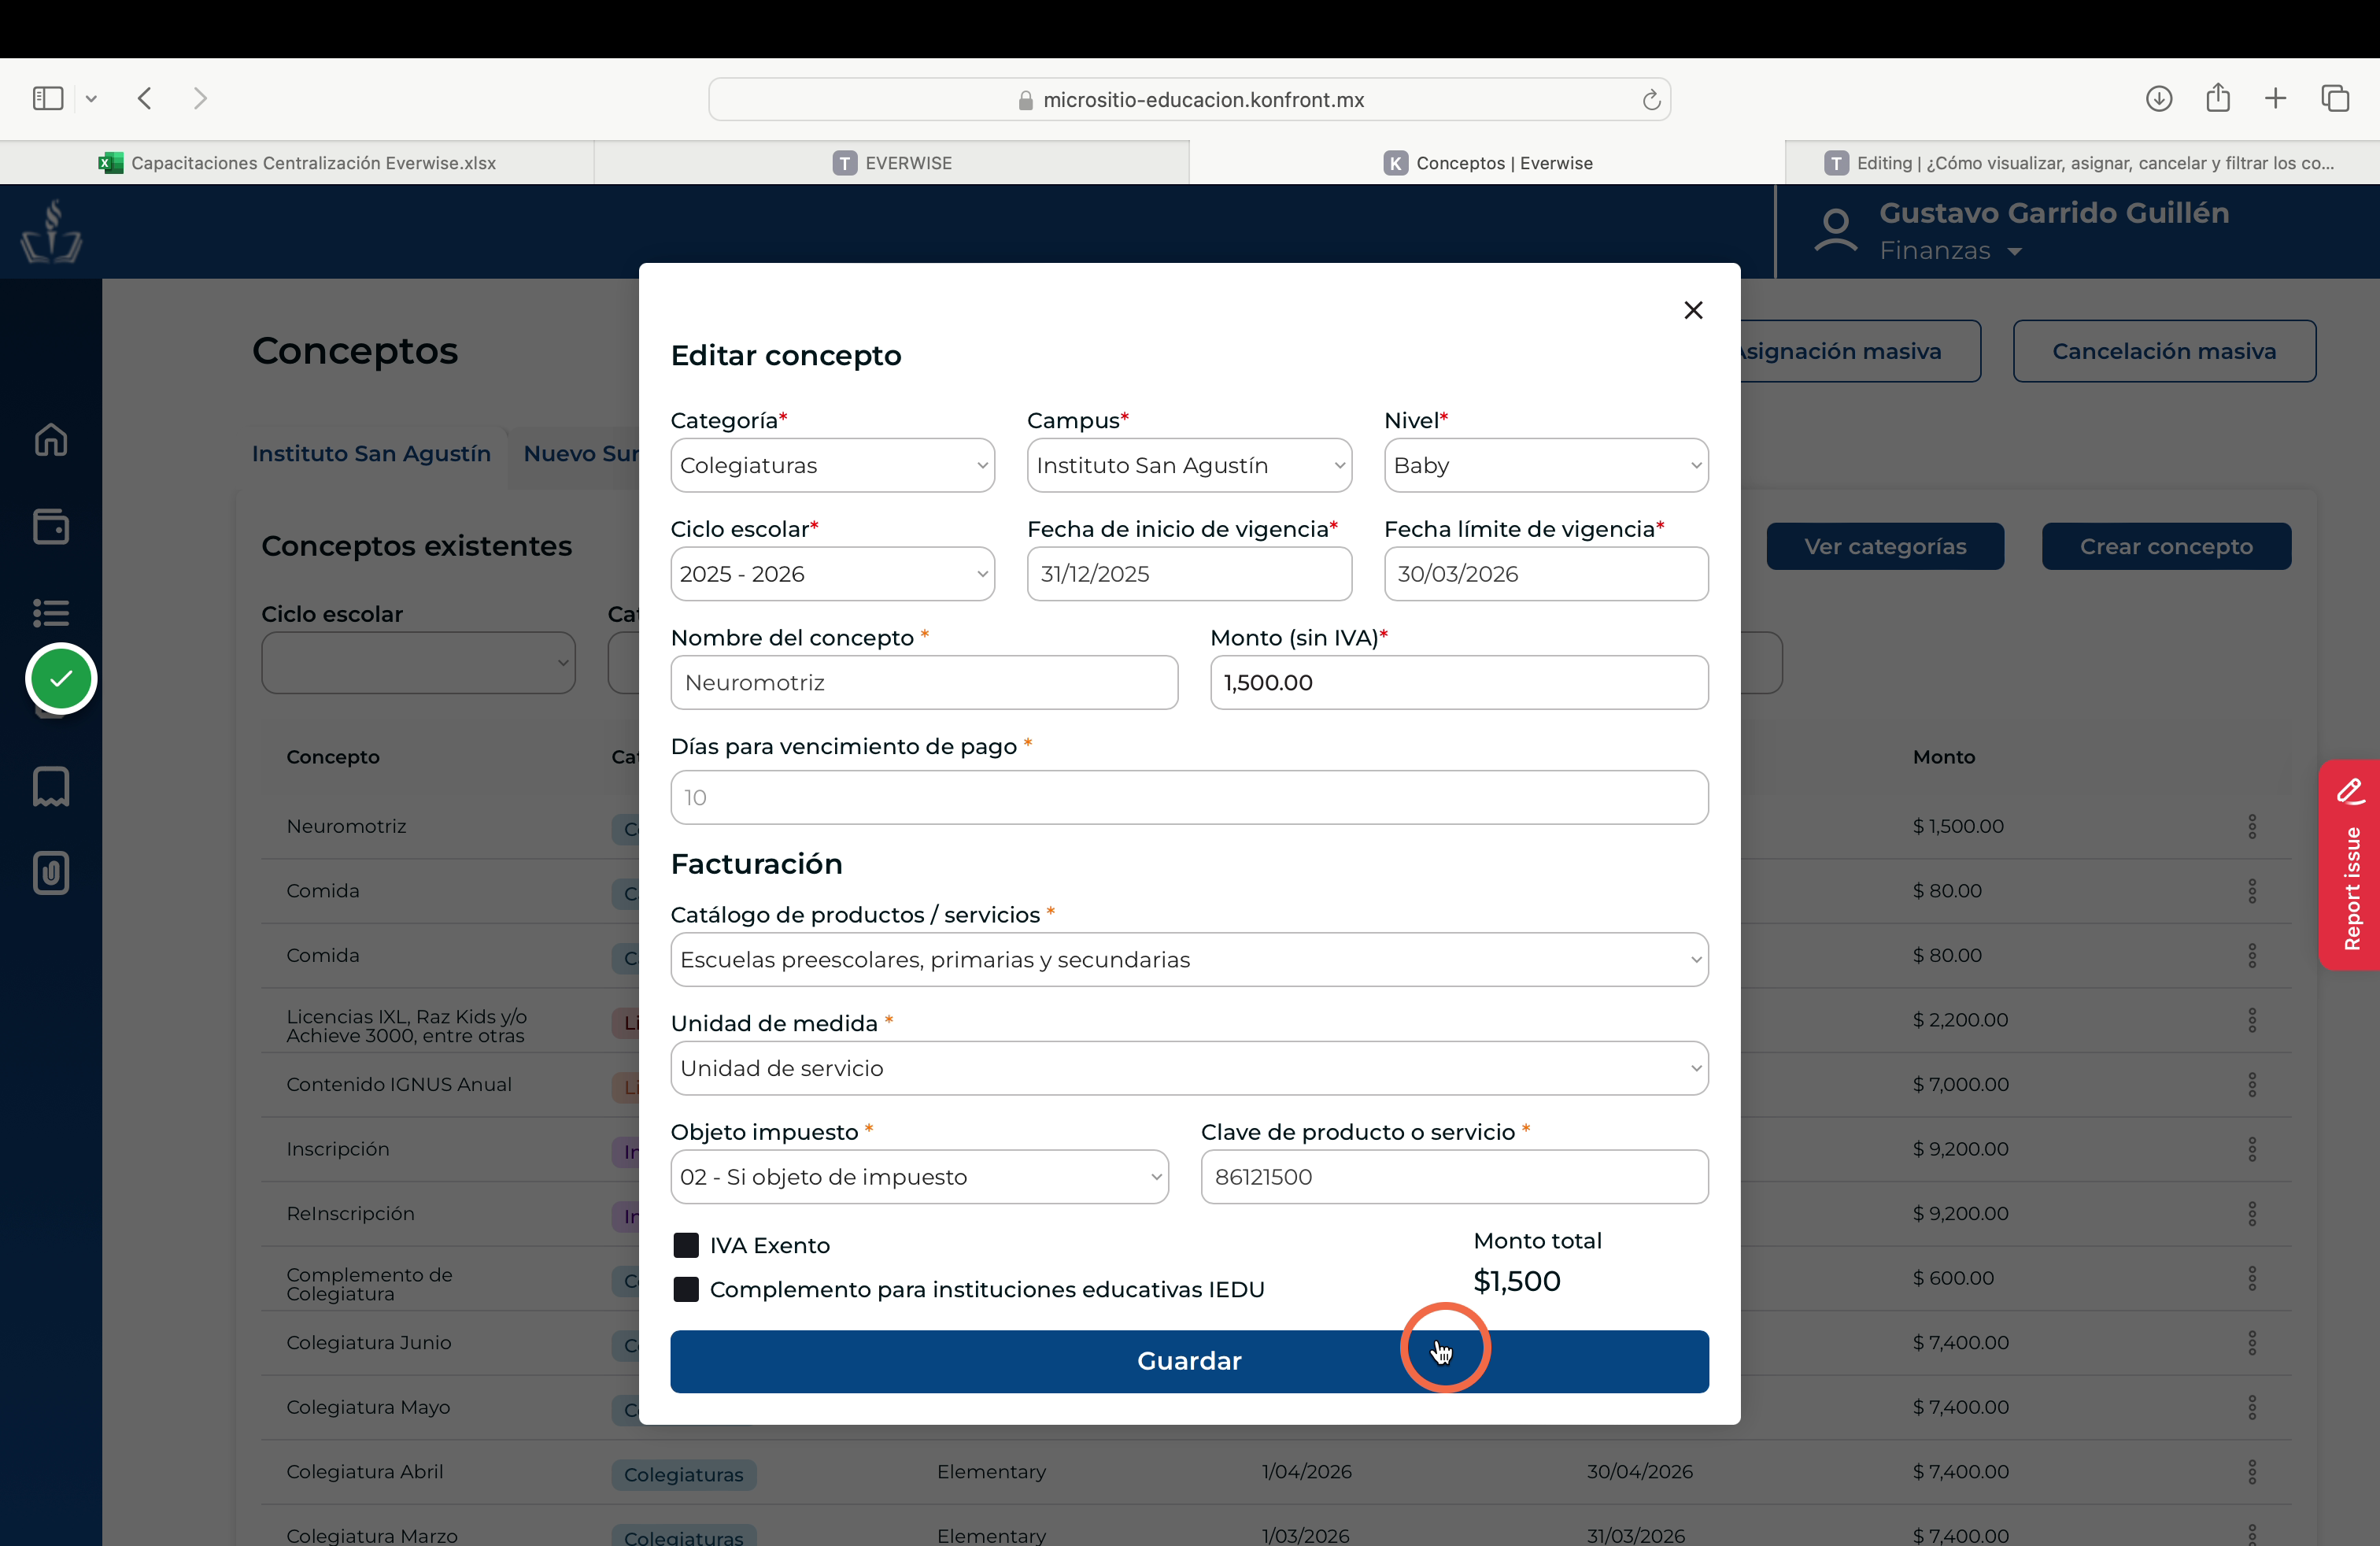The width and height of the screenshot is (2380, 1546).
Task: Expand the Ciclo escolar dropdown in dialog
Action: coord(832,574)
